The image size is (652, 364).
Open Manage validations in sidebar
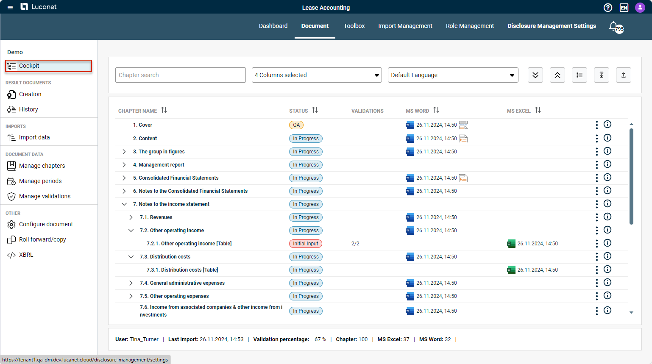pyautogui.click(x=45, y=196)
